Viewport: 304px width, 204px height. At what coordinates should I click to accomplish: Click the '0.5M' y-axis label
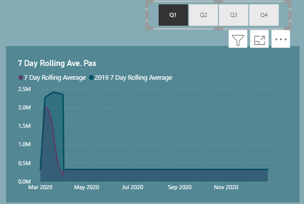click(24, 163)
